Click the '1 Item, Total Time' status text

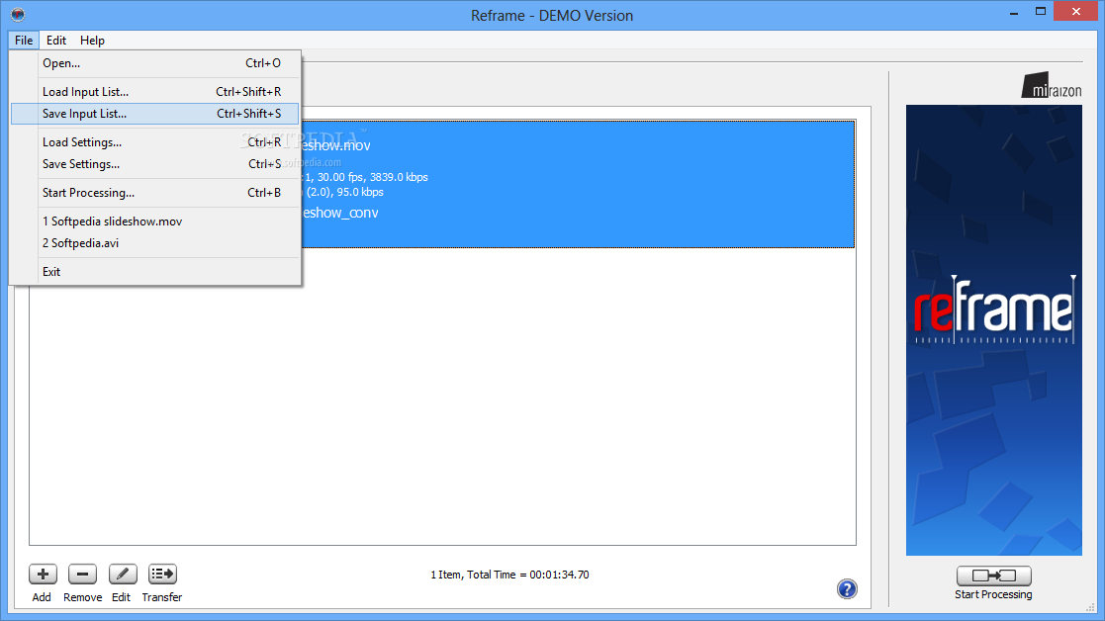pos(509,575)
